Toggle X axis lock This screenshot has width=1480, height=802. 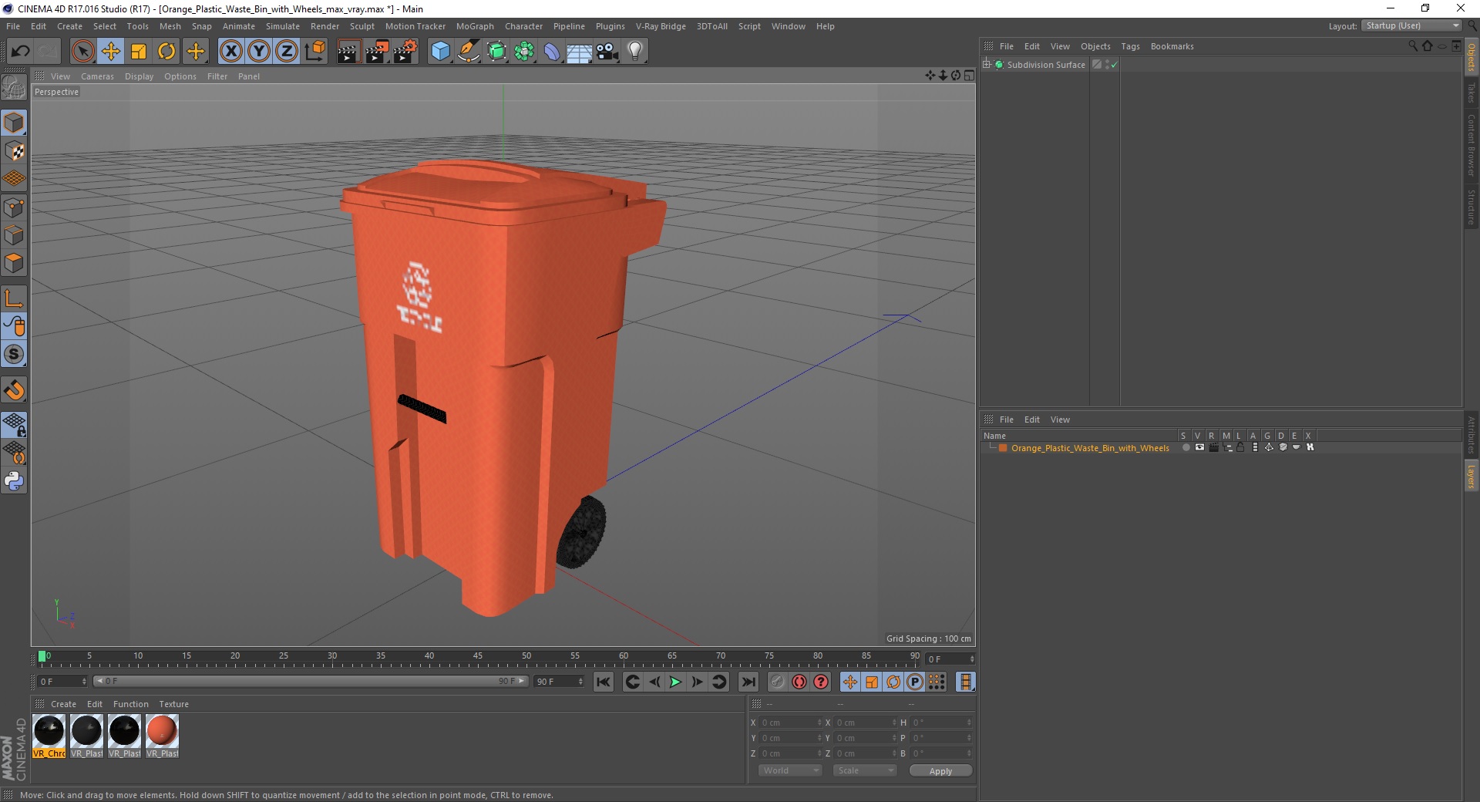click(230, 52)
